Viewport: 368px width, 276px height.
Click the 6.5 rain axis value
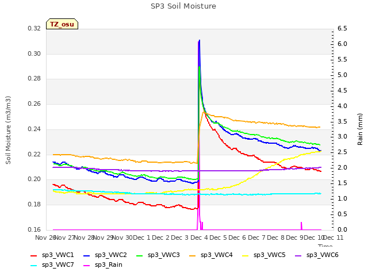coord(342,29)
